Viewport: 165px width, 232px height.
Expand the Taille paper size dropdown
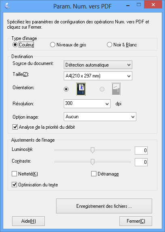coord(98,76)
